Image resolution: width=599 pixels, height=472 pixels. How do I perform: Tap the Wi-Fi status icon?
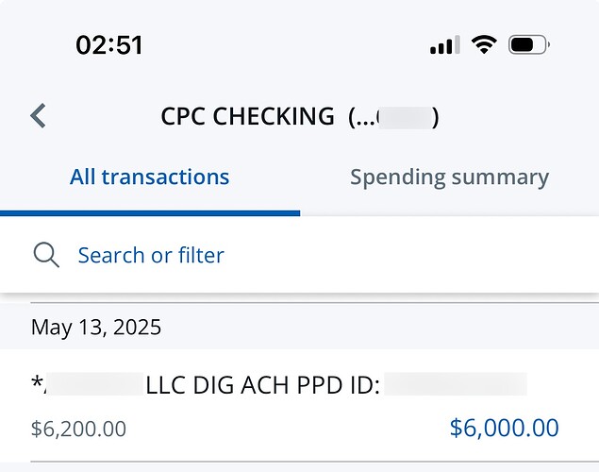[484, 44]
